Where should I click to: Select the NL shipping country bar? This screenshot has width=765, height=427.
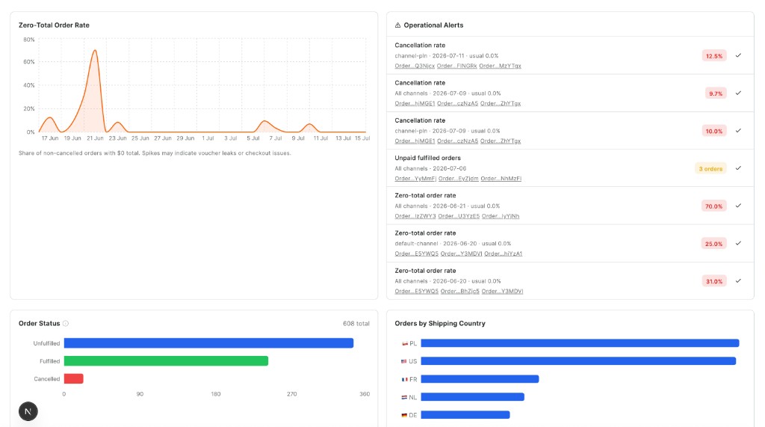point(473,397)
